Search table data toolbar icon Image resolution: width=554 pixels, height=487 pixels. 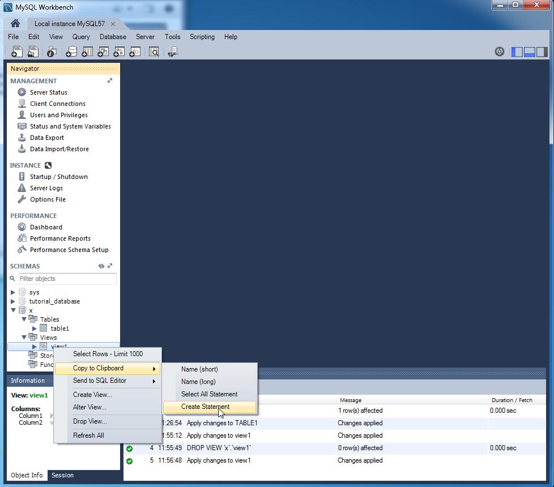click(x=154, y=52)
